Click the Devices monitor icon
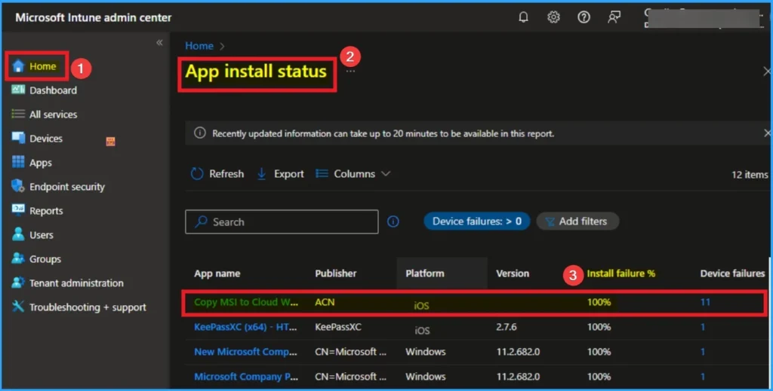The image size is (773, 391). 18,138
